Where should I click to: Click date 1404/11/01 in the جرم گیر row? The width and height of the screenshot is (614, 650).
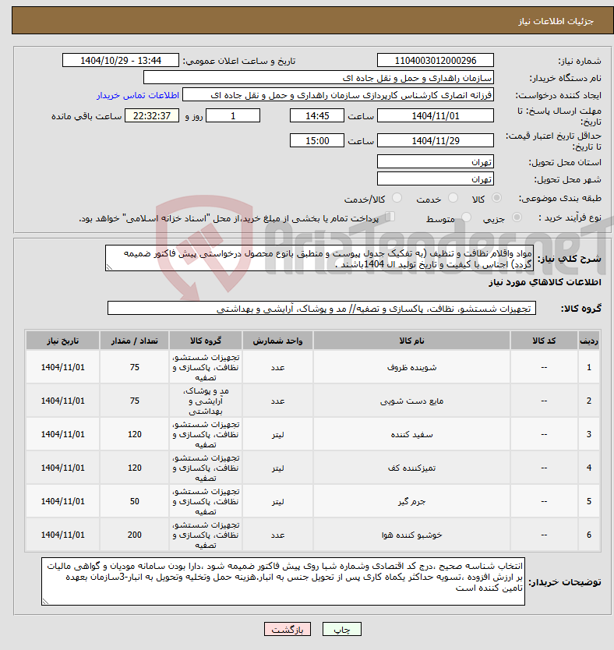click(x=62, y=502)
